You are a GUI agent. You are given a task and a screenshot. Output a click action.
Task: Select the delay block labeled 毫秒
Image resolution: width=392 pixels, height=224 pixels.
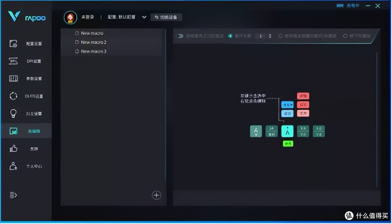click(271, 131)
